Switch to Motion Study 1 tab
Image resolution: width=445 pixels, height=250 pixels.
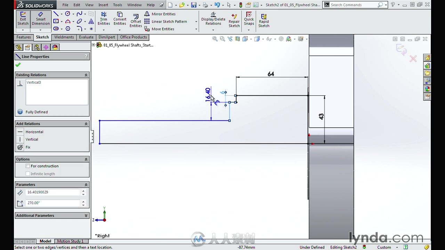pos(70,241)
